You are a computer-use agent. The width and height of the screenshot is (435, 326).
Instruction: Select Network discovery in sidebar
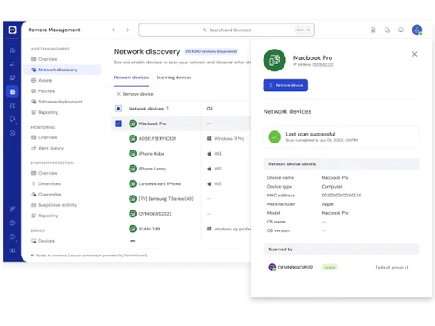[x=63, y=70]
